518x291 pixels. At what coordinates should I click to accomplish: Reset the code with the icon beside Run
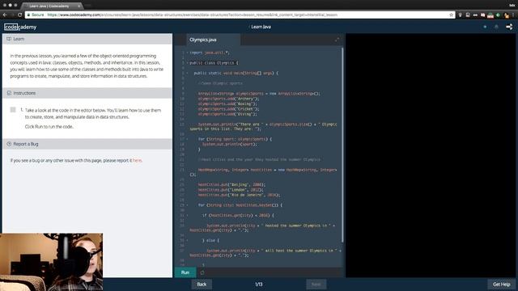[202, 272]
